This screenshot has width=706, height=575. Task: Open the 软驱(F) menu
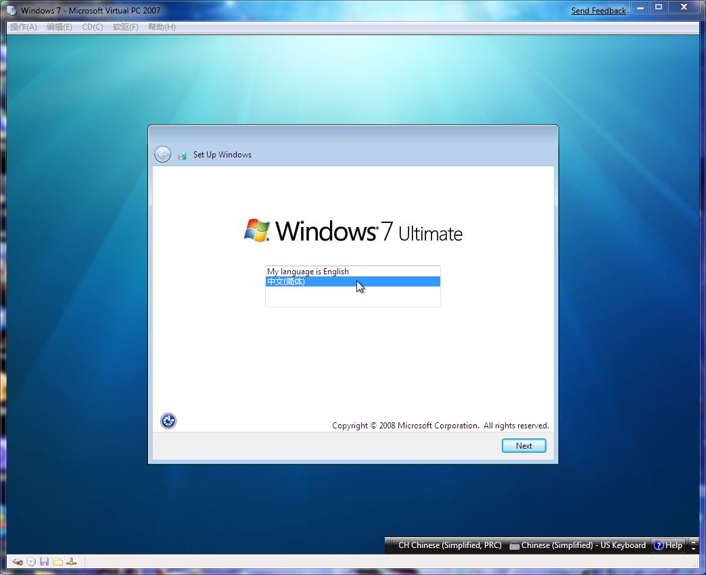125,27
